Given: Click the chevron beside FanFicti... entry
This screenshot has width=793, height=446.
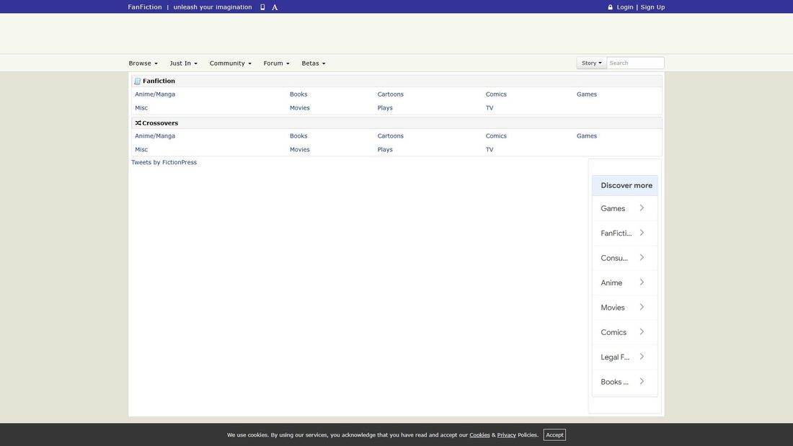Looking at the screenshot, I should point(642,233).
